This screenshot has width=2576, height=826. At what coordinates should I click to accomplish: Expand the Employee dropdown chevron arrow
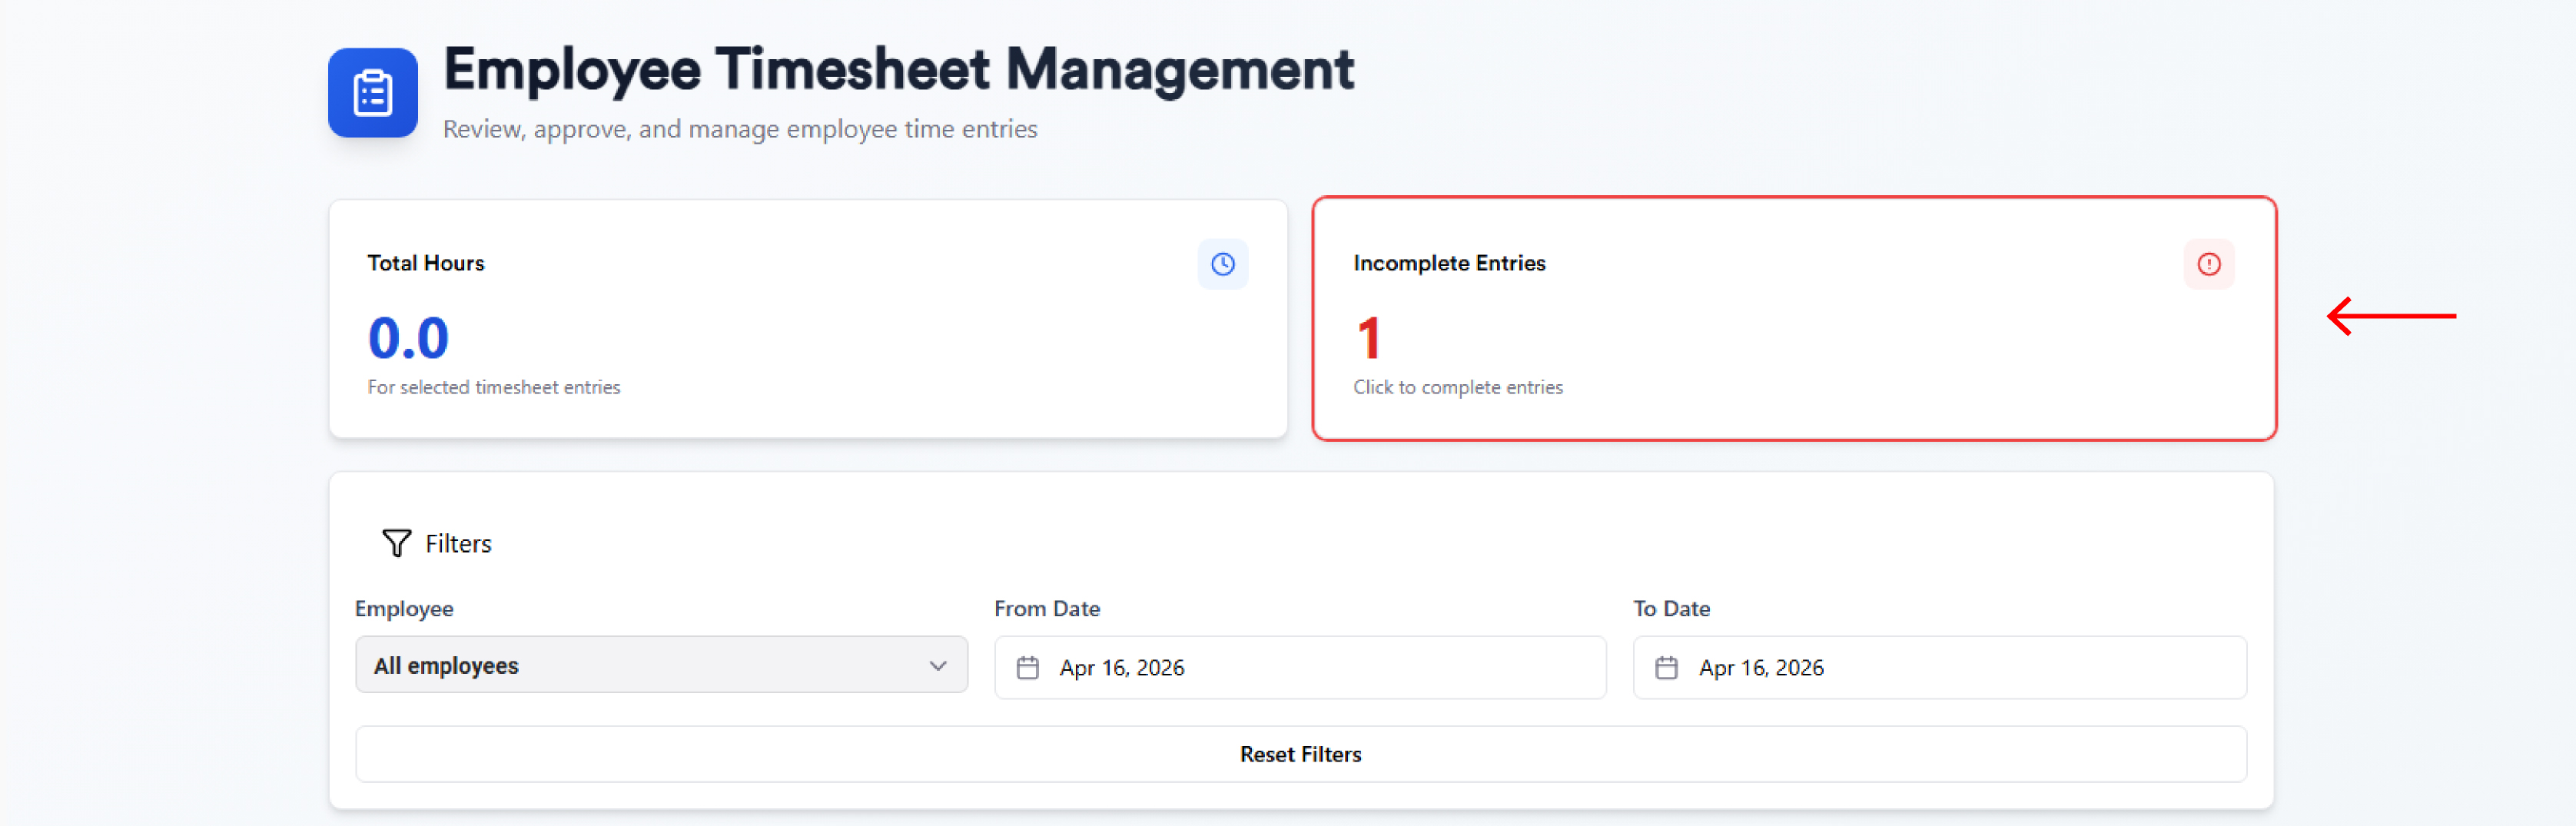click(937, 666)
